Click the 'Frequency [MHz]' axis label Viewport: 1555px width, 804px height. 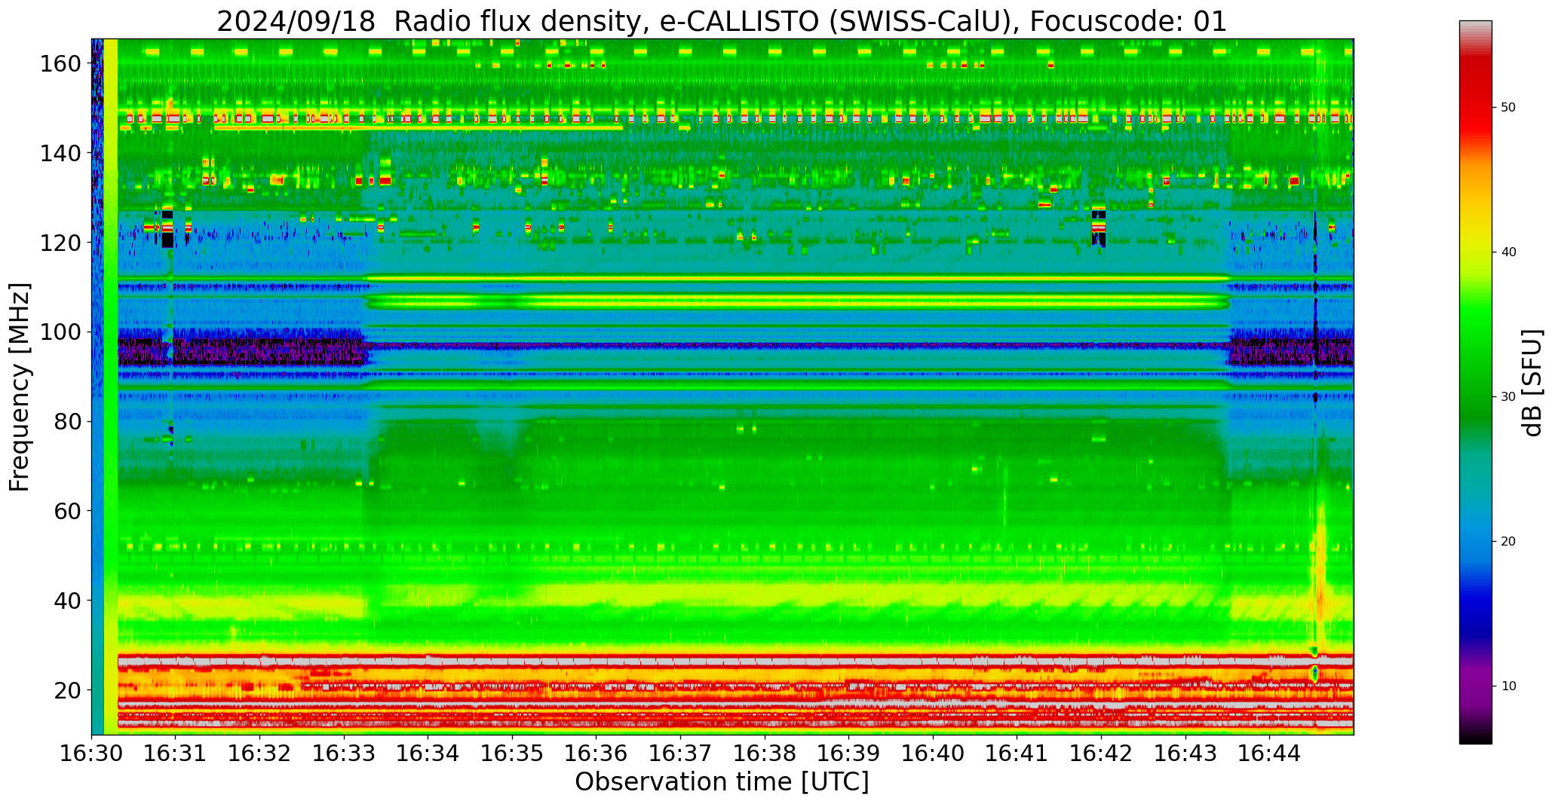[x=20, y=387]
